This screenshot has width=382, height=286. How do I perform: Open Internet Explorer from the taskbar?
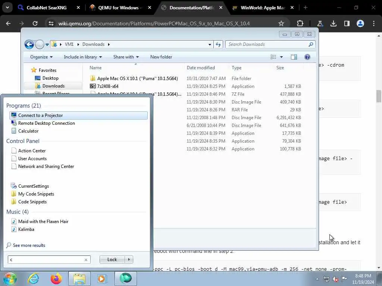[x=33, y=279]
